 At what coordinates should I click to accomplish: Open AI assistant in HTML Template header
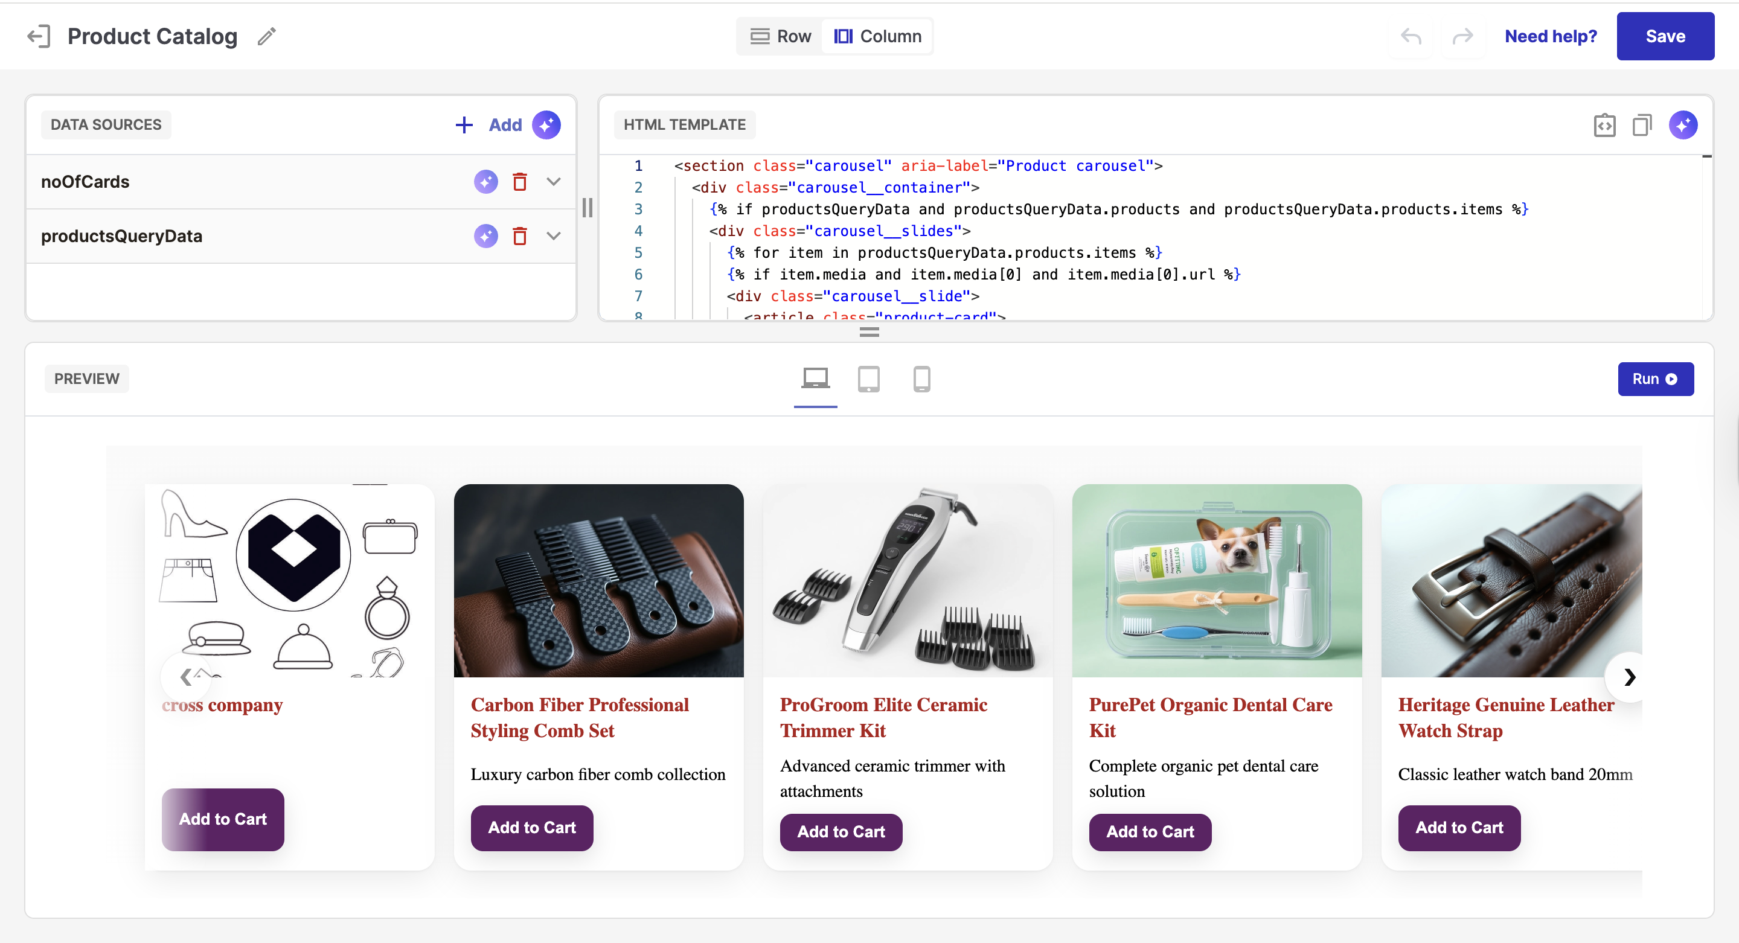click(x=1683, y=125)
